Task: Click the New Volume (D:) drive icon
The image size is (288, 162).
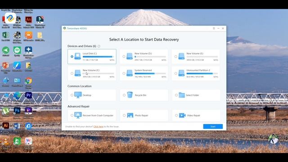Action: tap(130, 56)
